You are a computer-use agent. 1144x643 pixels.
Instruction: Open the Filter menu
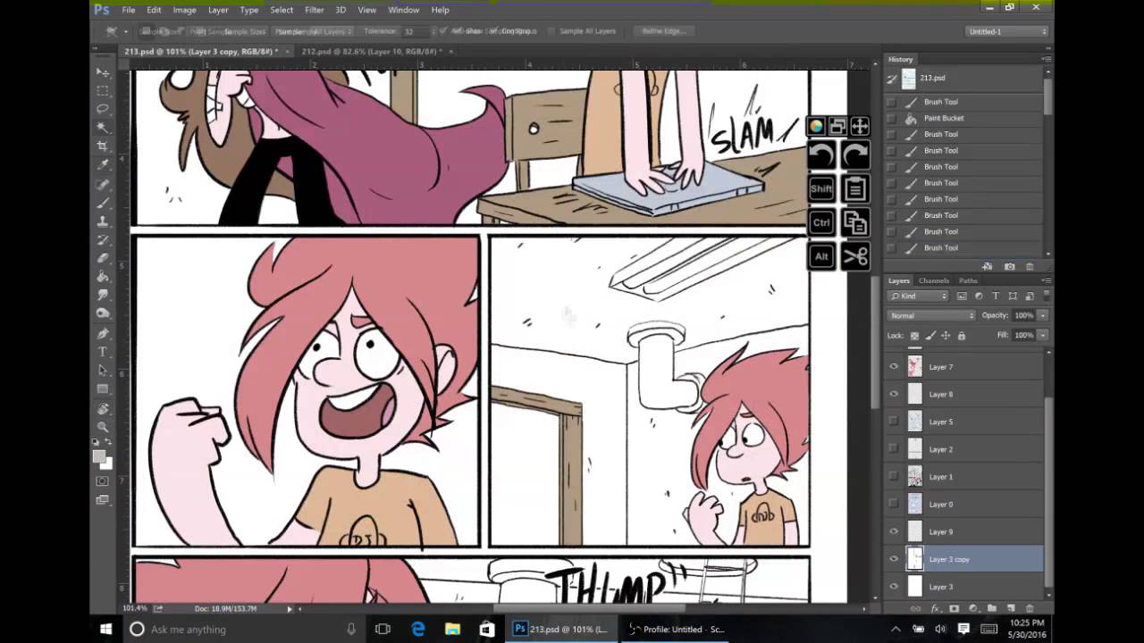pyautogui.click(x=315, y=10)
